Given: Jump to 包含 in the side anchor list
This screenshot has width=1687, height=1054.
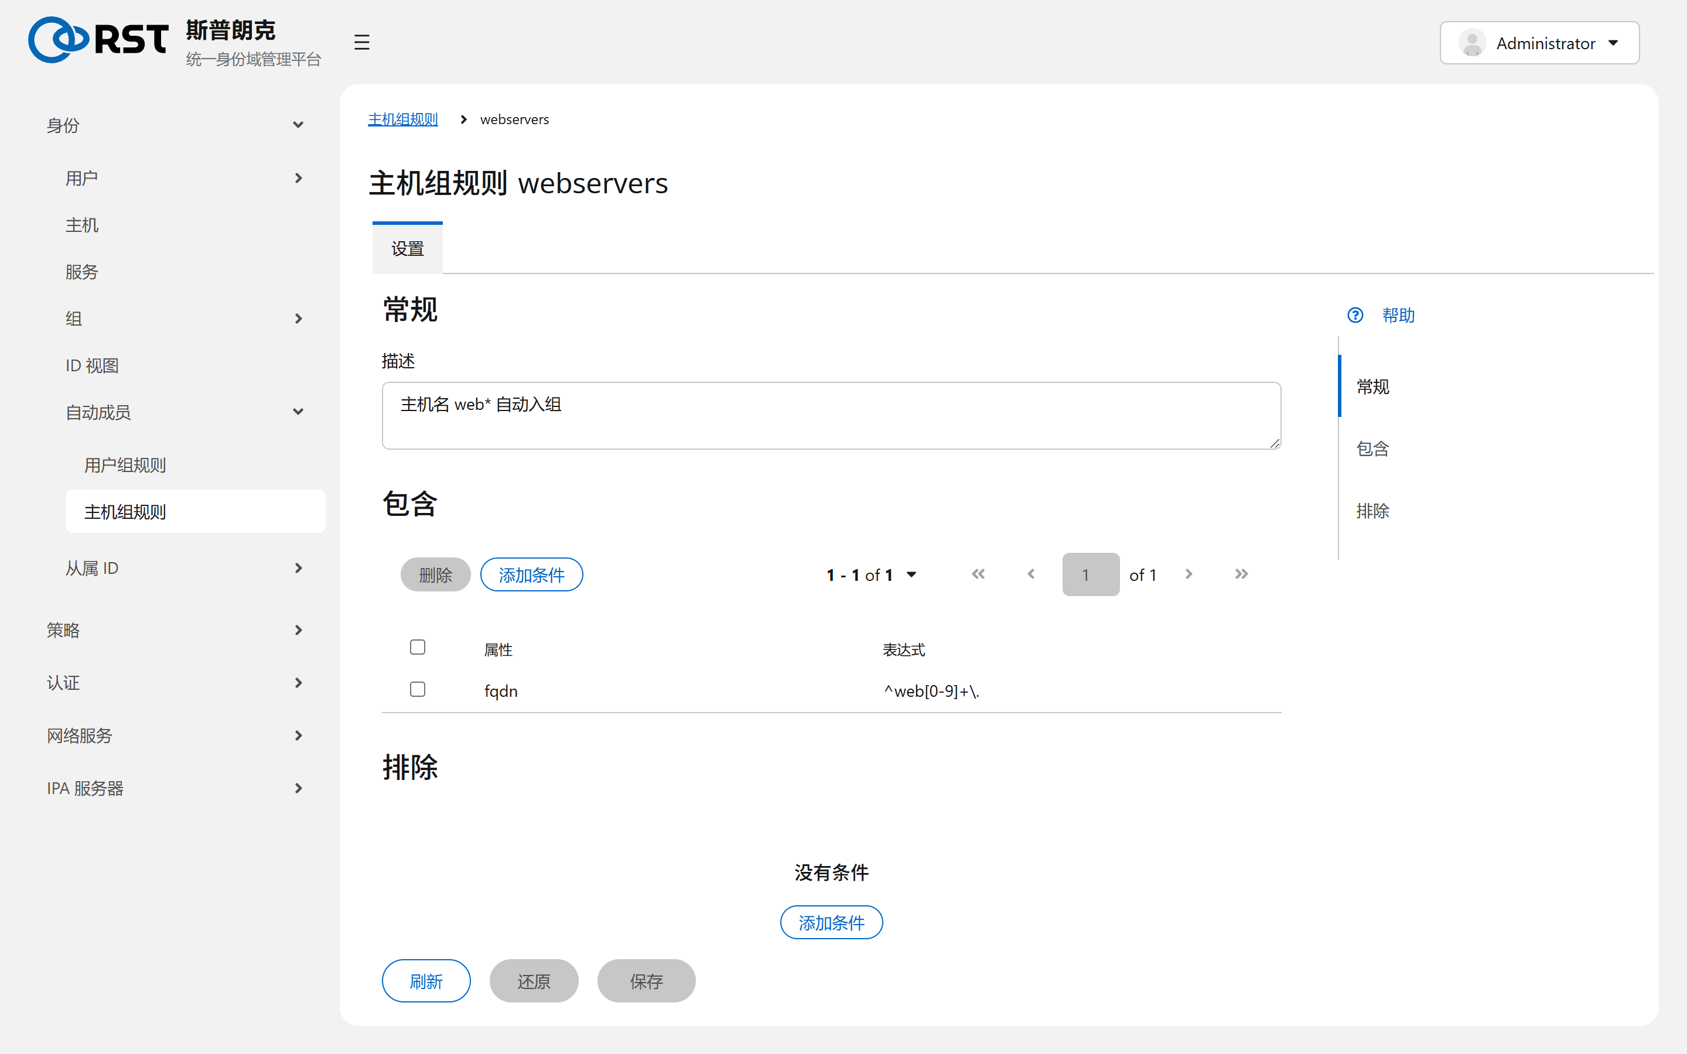Looking at the screenshot, I should (x=1372, y=448).
